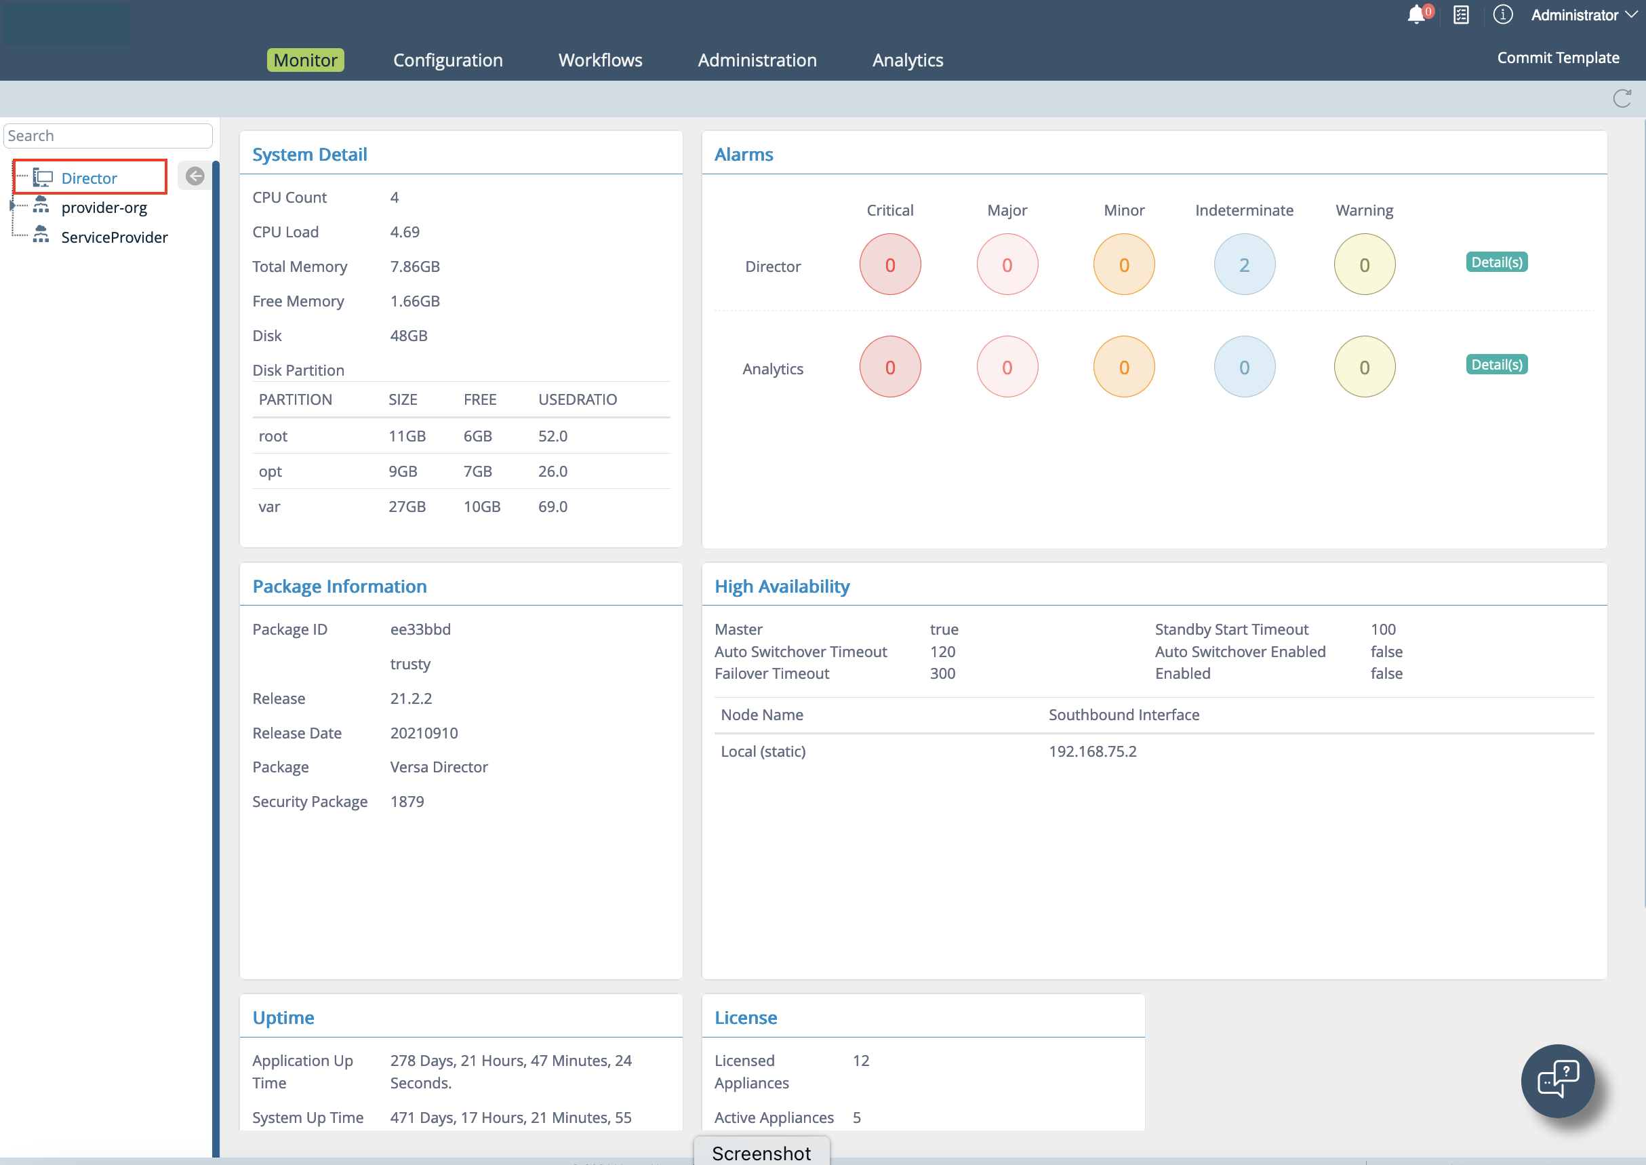
Task: Open the Administrator user dropdown
Action: [x=1584, y=15]
